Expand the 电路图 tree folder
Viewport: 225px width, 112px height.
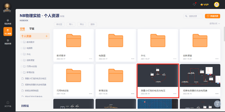[x=22, y=48]
